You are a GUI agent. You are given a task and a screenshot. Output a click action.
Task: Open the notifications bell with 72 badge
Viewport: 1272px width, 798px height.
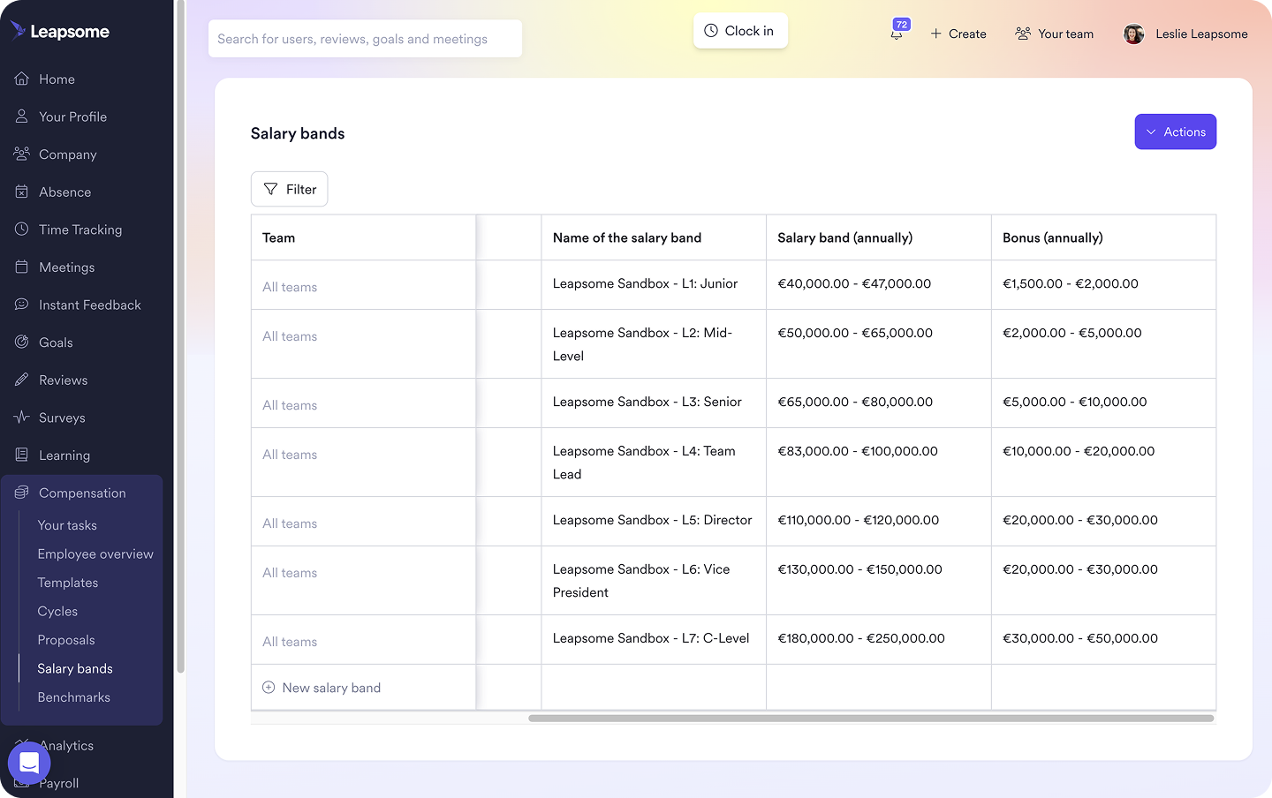896,34
